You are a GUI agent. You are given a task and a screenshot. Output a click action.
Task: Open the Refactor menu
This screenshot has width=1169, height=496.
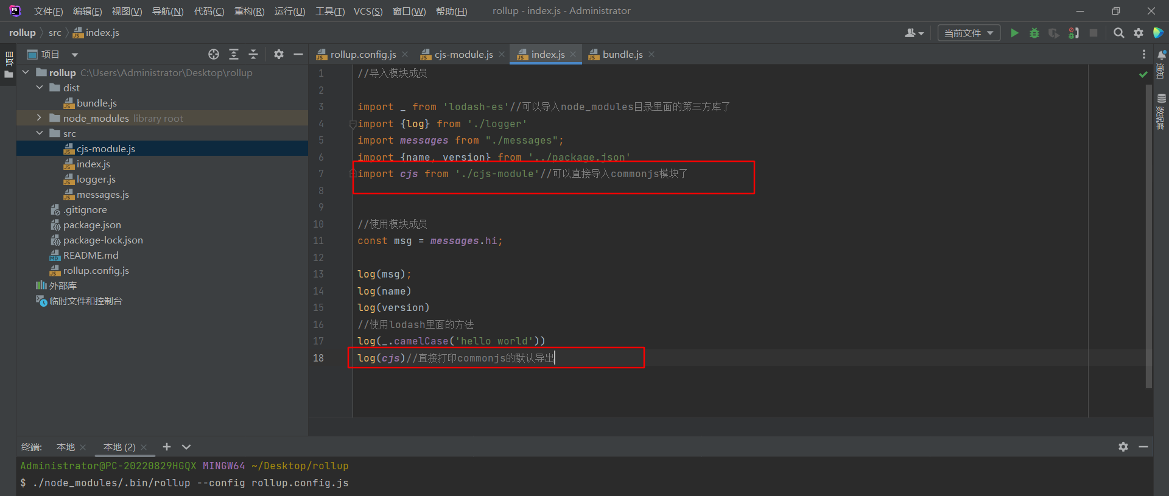249,11
